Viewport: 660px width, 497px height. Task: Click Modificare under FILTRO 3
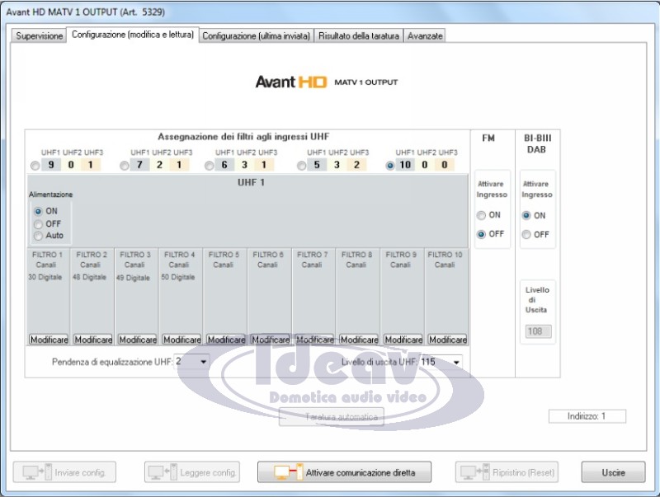point(138,340)
